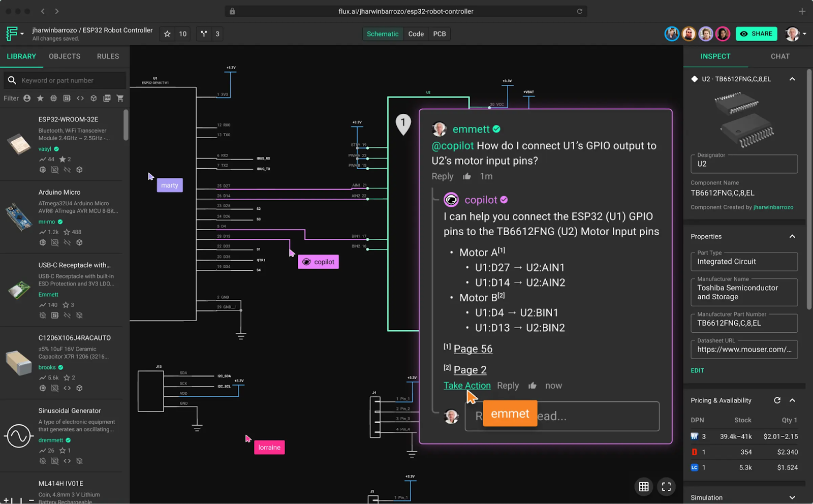This screenshot has height=504, width=813.
Task: Collapse the Properties section
Action: coord(792,236)
